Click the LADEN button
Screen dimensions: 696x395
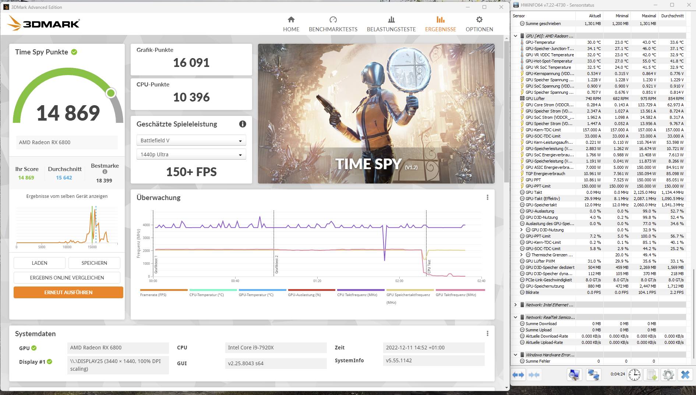(39, 263)
